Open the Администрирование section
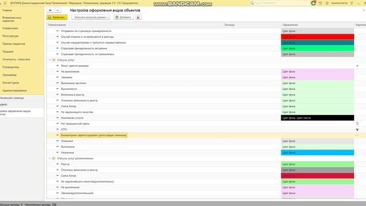 click(x=14, y=90)
